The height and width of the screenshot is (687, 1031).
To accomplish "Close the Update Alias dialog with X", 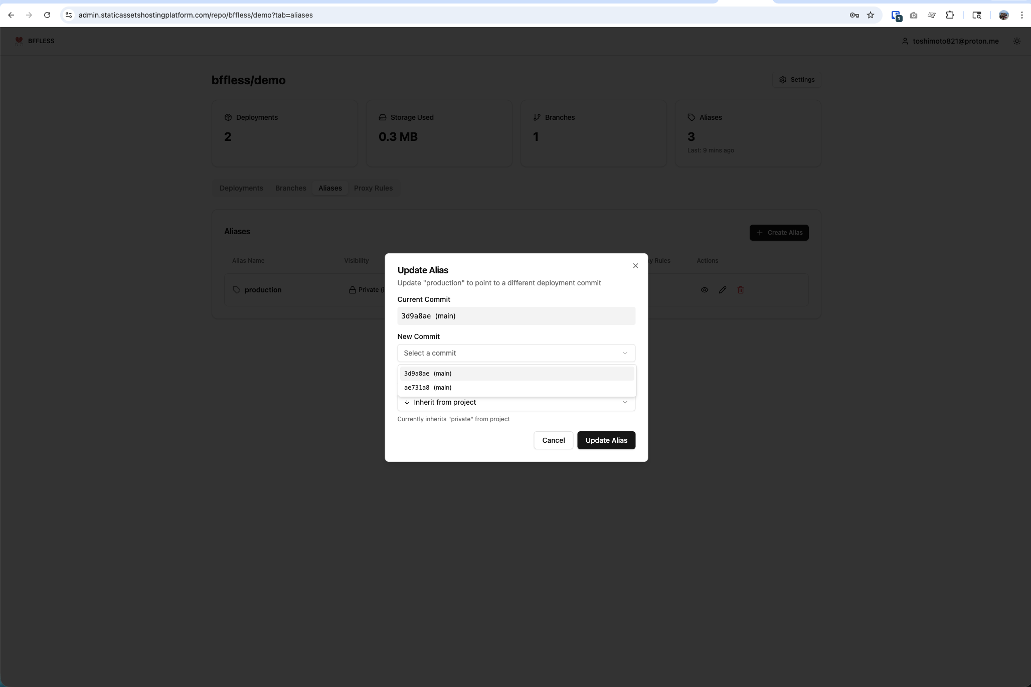I will (635, 266).
